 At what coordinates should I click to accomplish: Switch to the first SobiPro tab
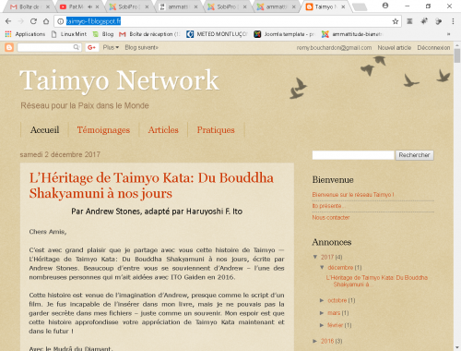click(x=128, y=6)
